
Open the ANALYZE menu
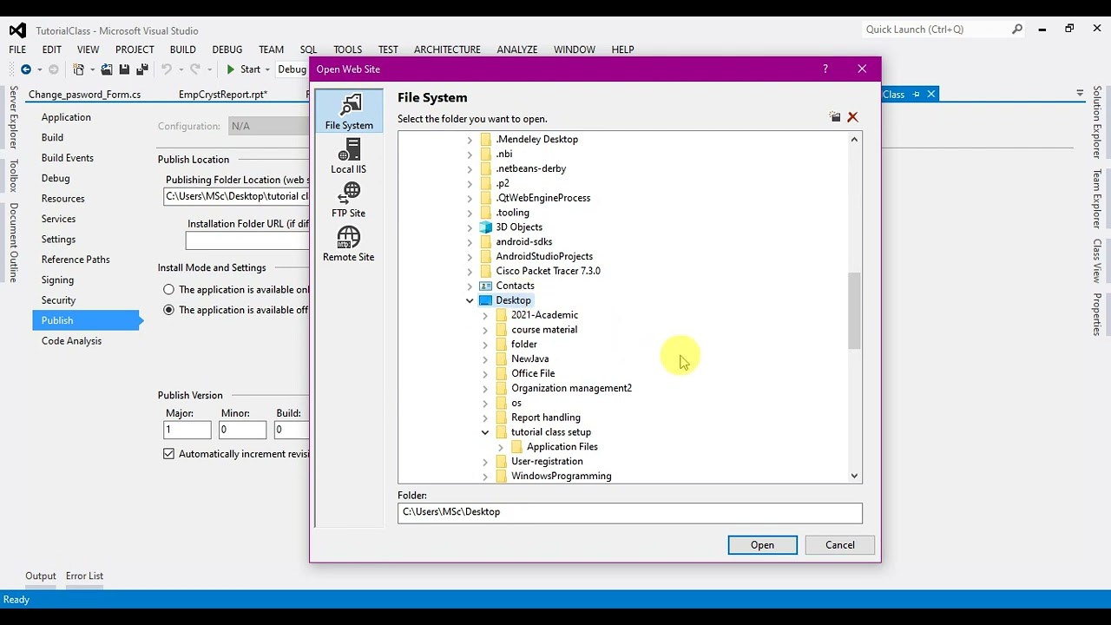point(517,49)
